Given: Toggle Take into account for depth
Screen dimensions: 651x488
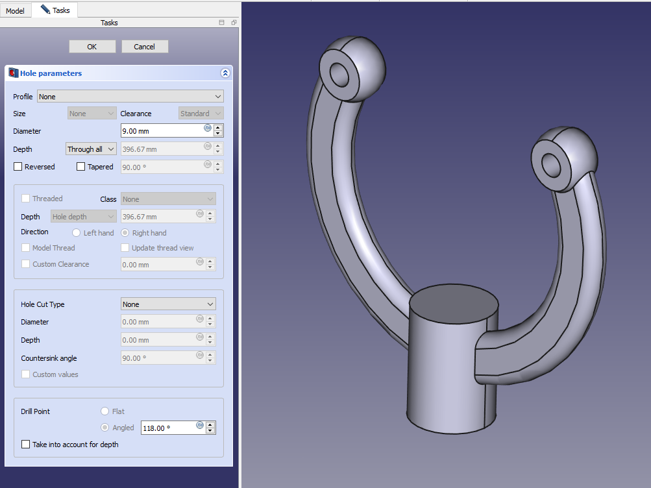Looking at the screenshot, I should coord(26,445).
